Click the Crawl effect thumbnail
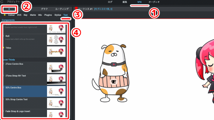 pyautogui.click(x=56, y=29)
